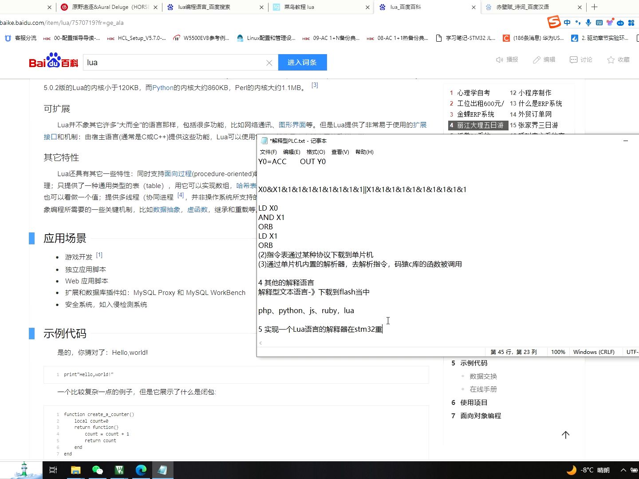Switch to the 菜鸟教程 lua browser tab

tap(320, 7)
